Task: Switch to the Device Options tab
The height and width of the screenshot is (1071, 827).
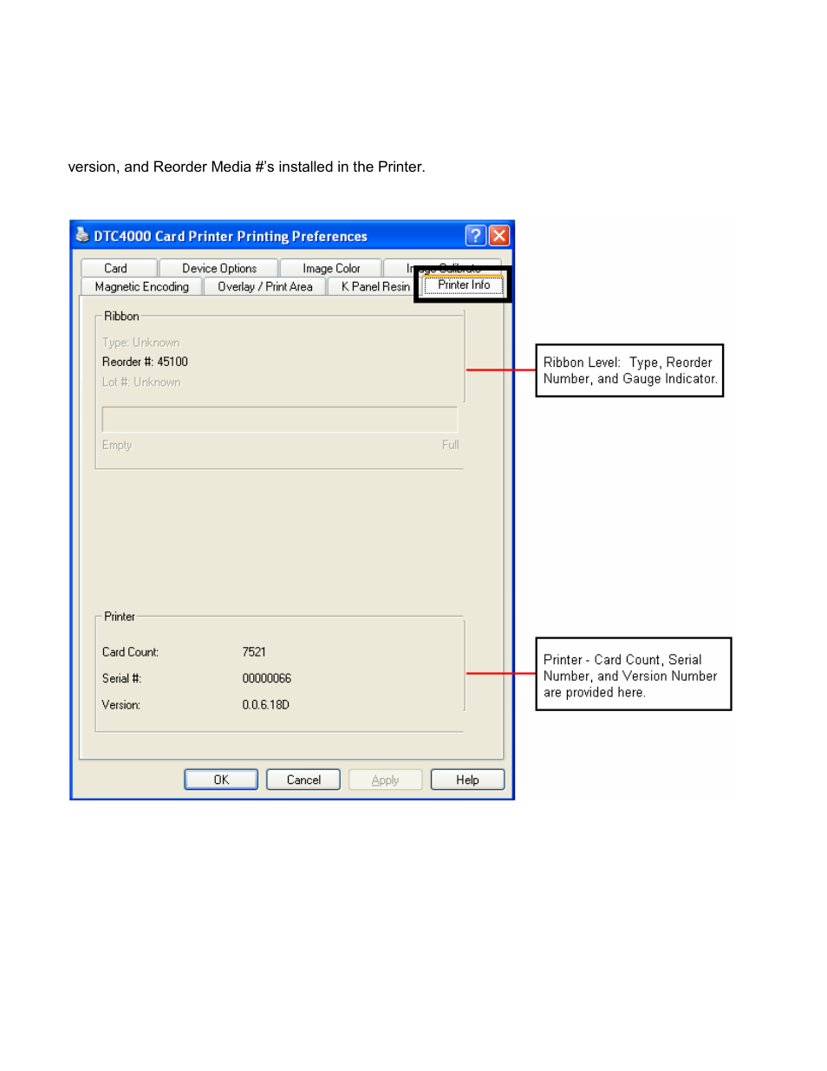Action: 218,269
